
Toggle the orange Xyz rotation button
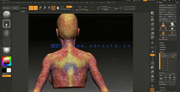pyautogui.click(x=152, y=55)
